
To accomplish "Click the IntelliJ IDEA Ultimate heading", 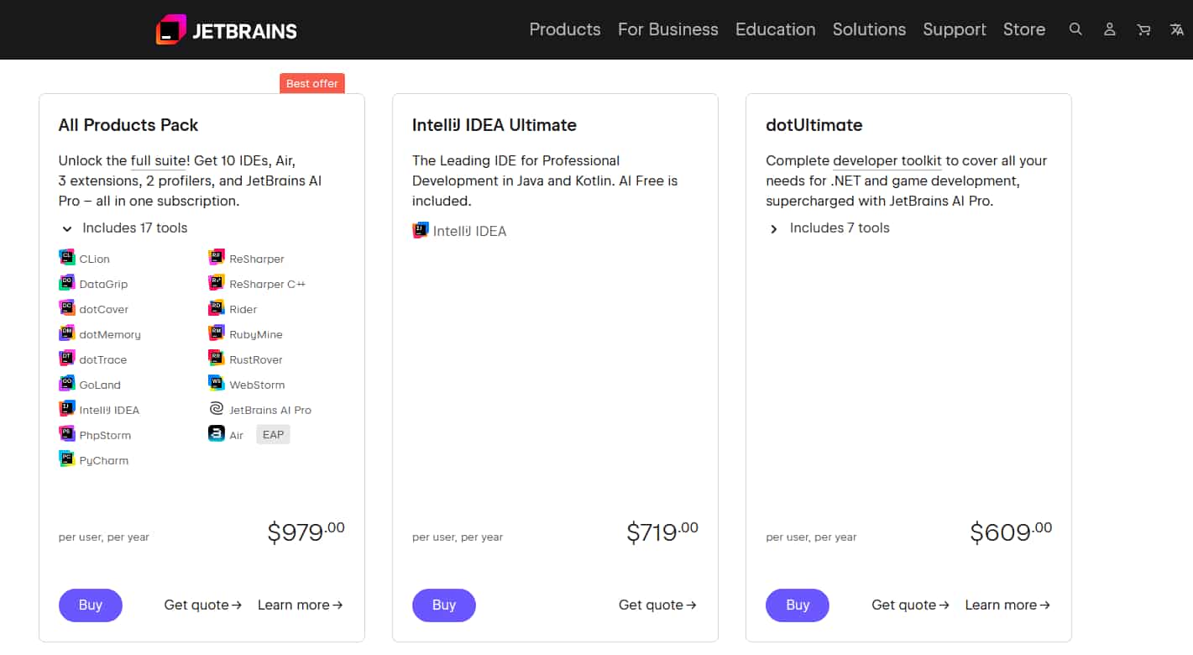I will coord(494,125).
